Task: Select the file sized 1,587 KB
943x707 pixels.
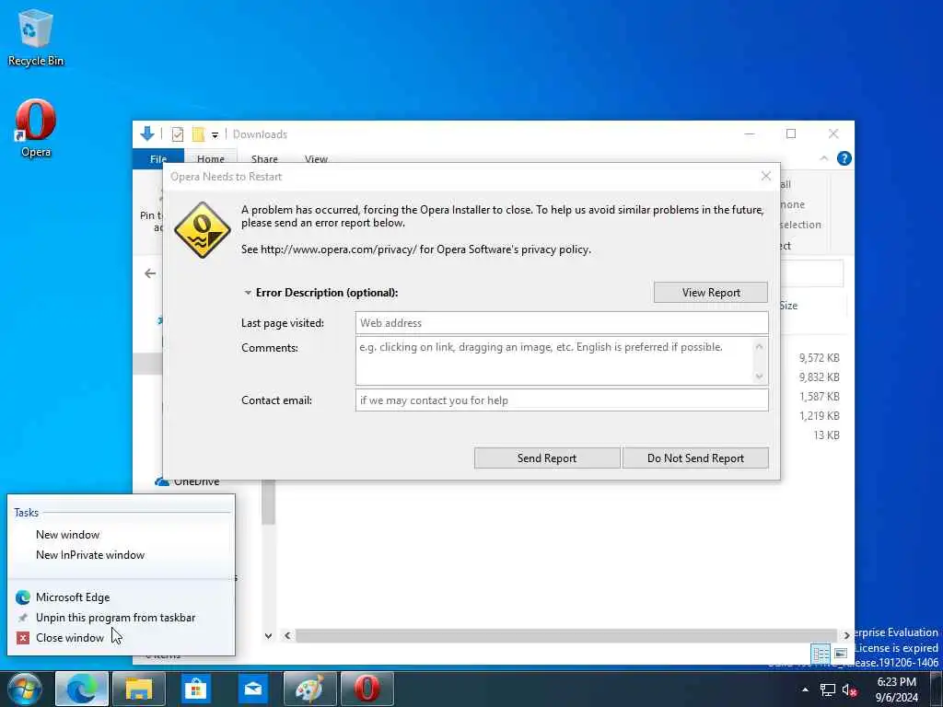Action: coord(819,396)
